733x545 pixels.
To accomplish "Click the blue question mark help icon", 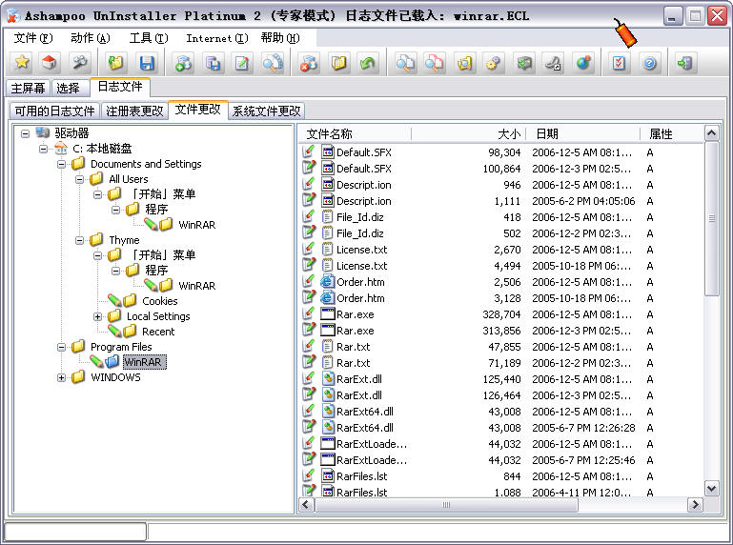I will (649, 62).
